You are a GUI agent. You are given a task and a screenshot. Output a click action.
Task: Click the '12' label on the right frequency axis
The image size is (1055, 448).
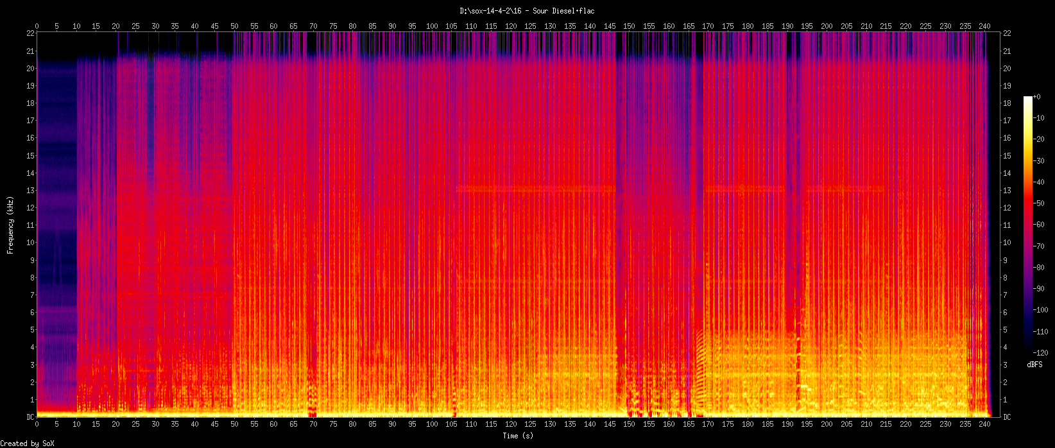click(1007, 208)
